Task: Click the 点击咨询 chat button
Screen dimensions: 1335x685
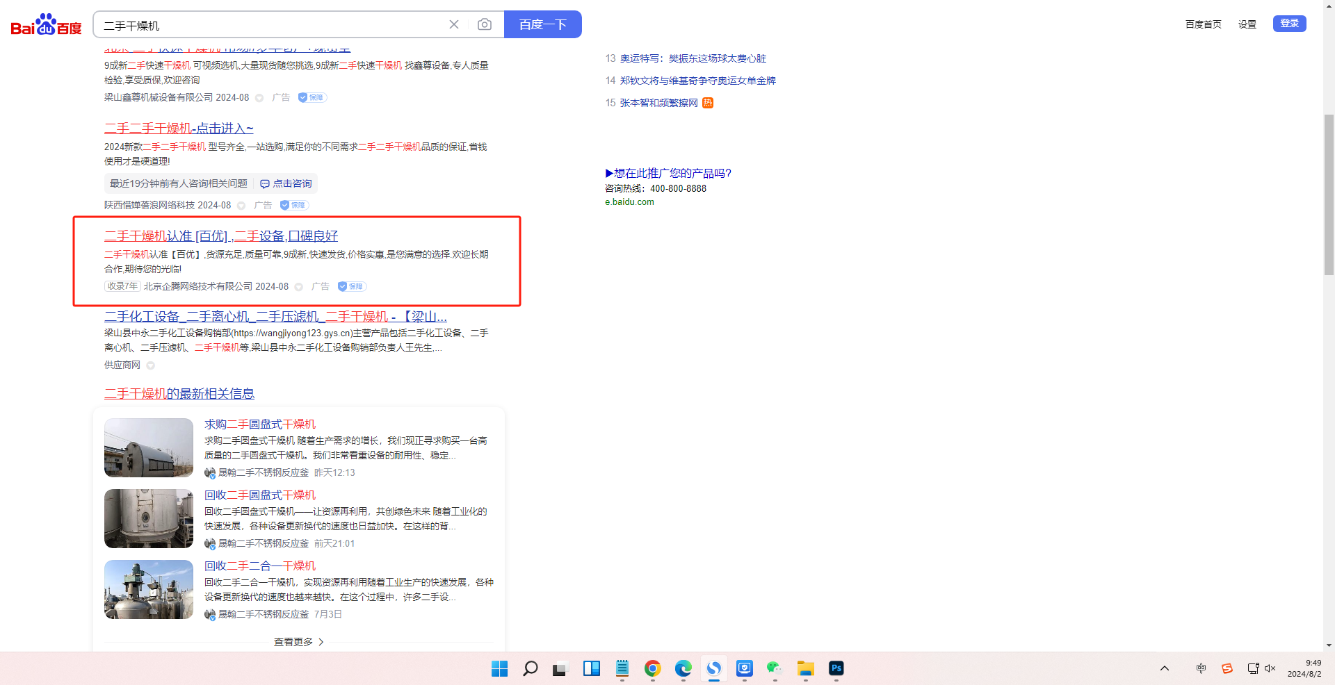Action: tap(286, 183)
